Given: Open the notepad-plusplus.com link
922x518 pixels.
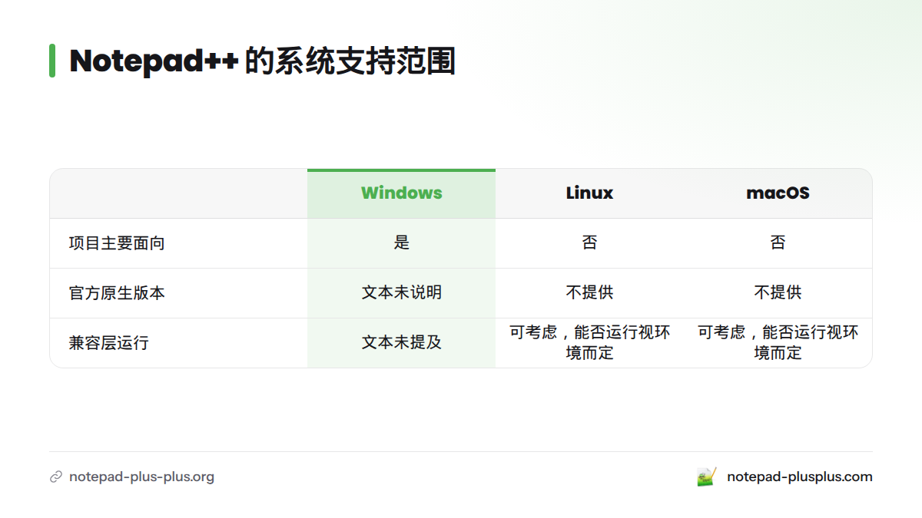Looking at the screenshot, I should click(800, 477).
